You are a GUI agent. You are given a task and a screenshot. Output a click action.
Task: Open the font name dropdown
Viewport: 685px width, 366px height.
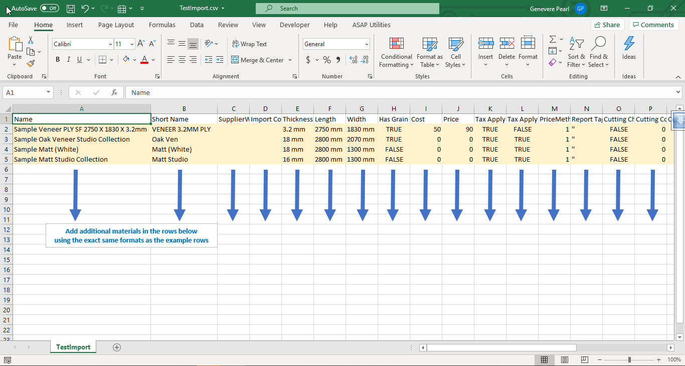(110, 44)
